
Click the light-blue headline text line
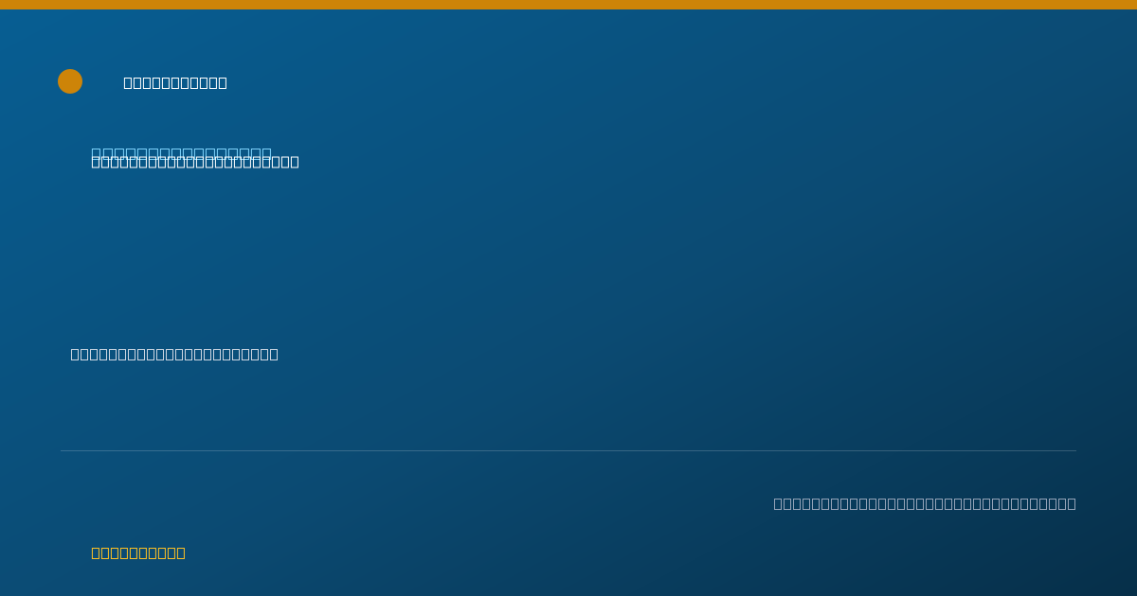181,151
